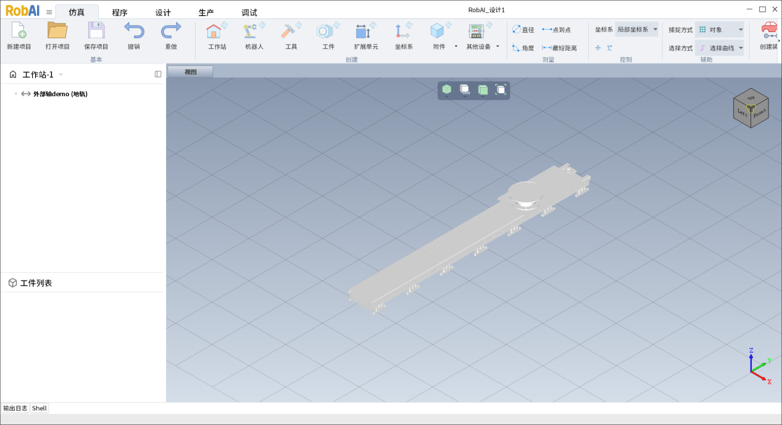This screenshot has width=782, height=425.
Task: Measure 直径 diameter
Action: pyautogui.click(x=523, y=30)
